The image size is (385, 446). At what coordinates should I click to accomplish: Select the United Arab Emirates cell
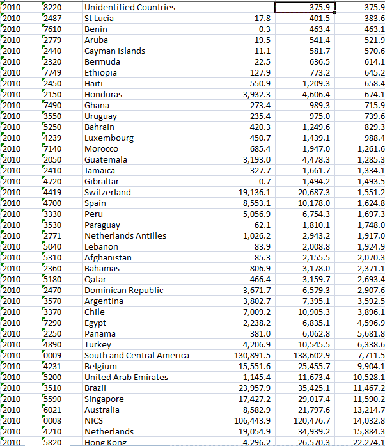[x=126, y=378]
